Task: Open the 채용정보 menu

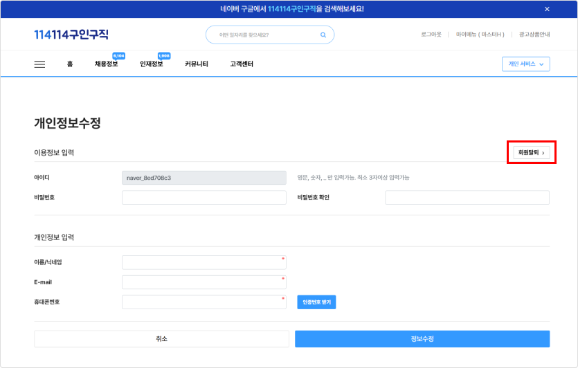Action: pos(106,64)
